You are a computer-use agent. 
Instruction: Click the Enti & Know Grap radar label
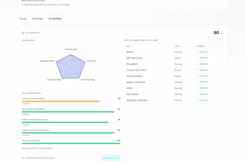coord(88,80)
